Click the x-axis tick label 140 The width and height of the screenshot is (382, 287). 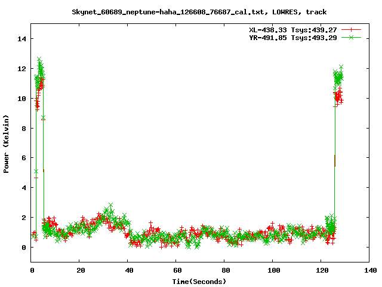coord(370,270)
